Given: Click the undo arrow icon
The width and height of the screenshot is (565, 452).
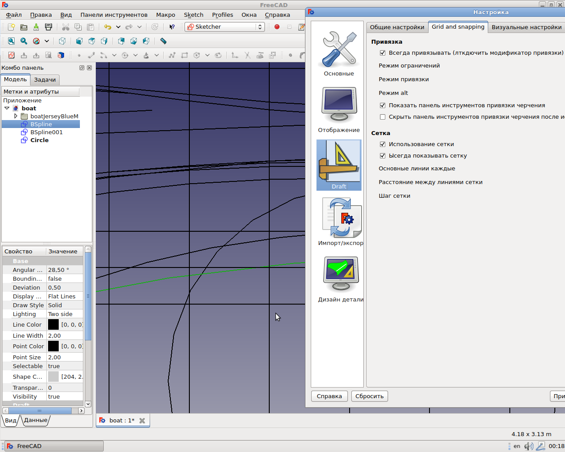Looking at the screenshot, I should coord(107,27).
